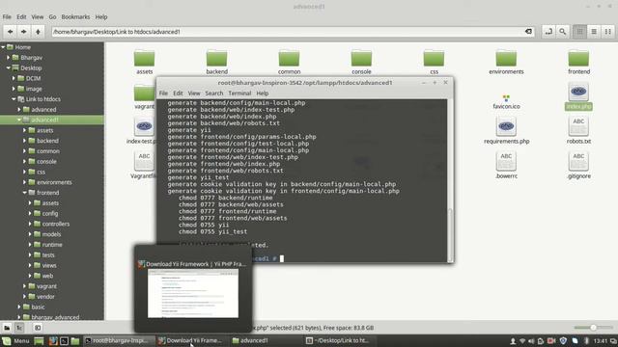Show places in sidebar
618x347 pixels.
pyautogui.click(x=7, y=328)
